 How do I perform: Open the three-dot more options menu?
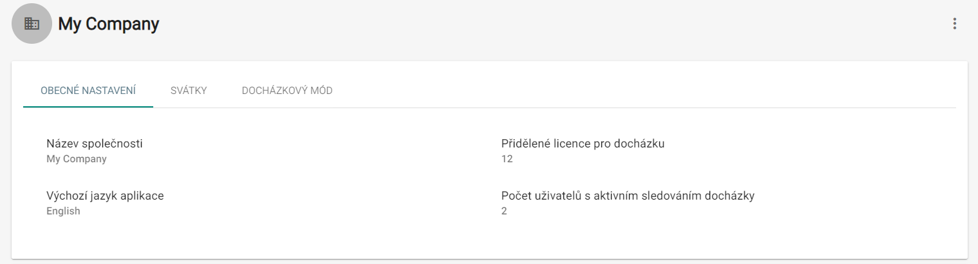pyautogui.click(x=955, y=24)
